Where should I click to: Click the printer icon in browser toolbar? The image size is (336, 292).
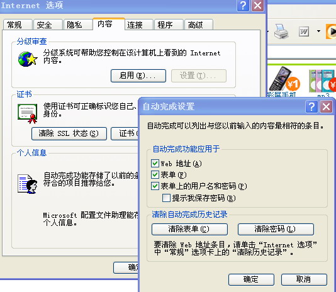click(x=281, y=31)
